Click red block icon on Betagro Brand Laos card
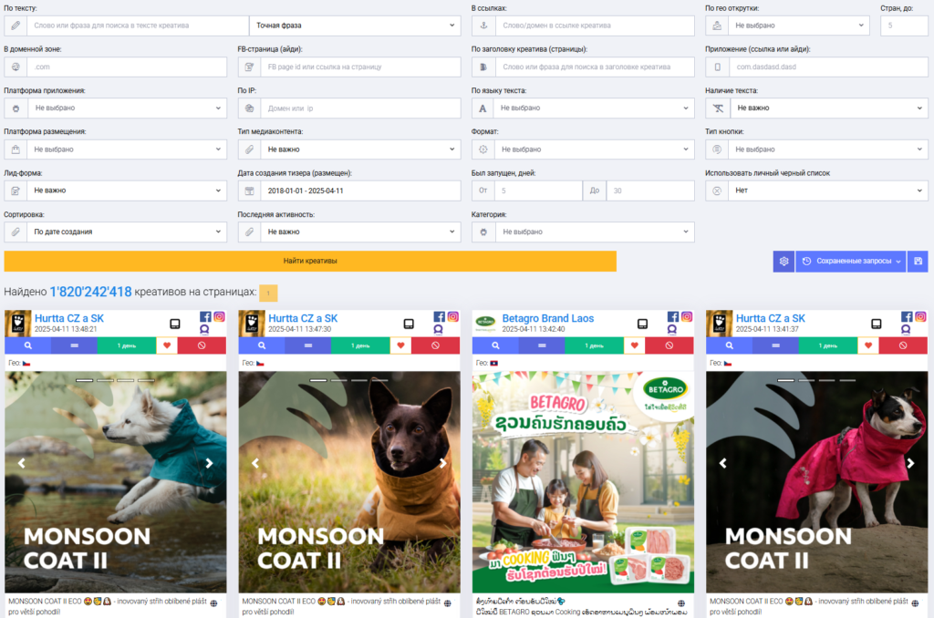 coord(669,345)
